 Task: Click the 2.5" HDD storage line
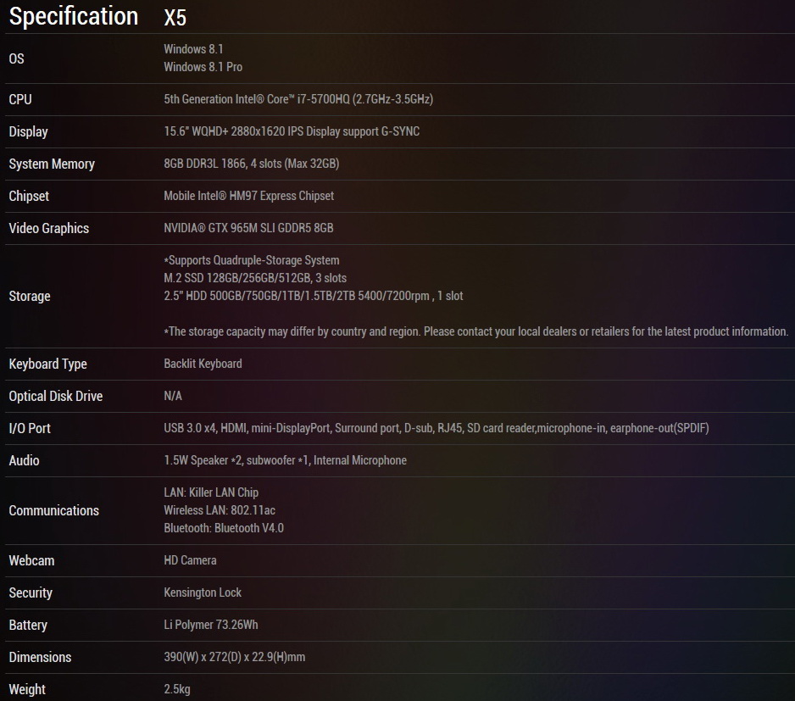[314, 296]
